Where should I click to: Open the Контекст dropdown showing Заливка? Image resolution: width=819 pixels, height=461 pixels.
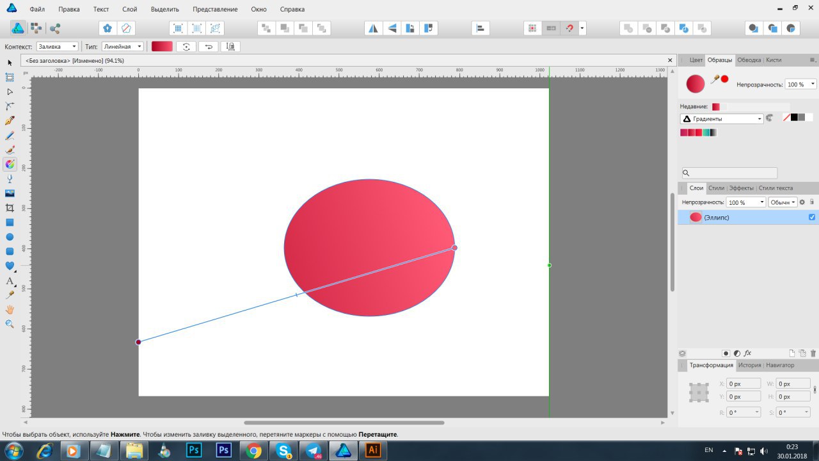57,47
